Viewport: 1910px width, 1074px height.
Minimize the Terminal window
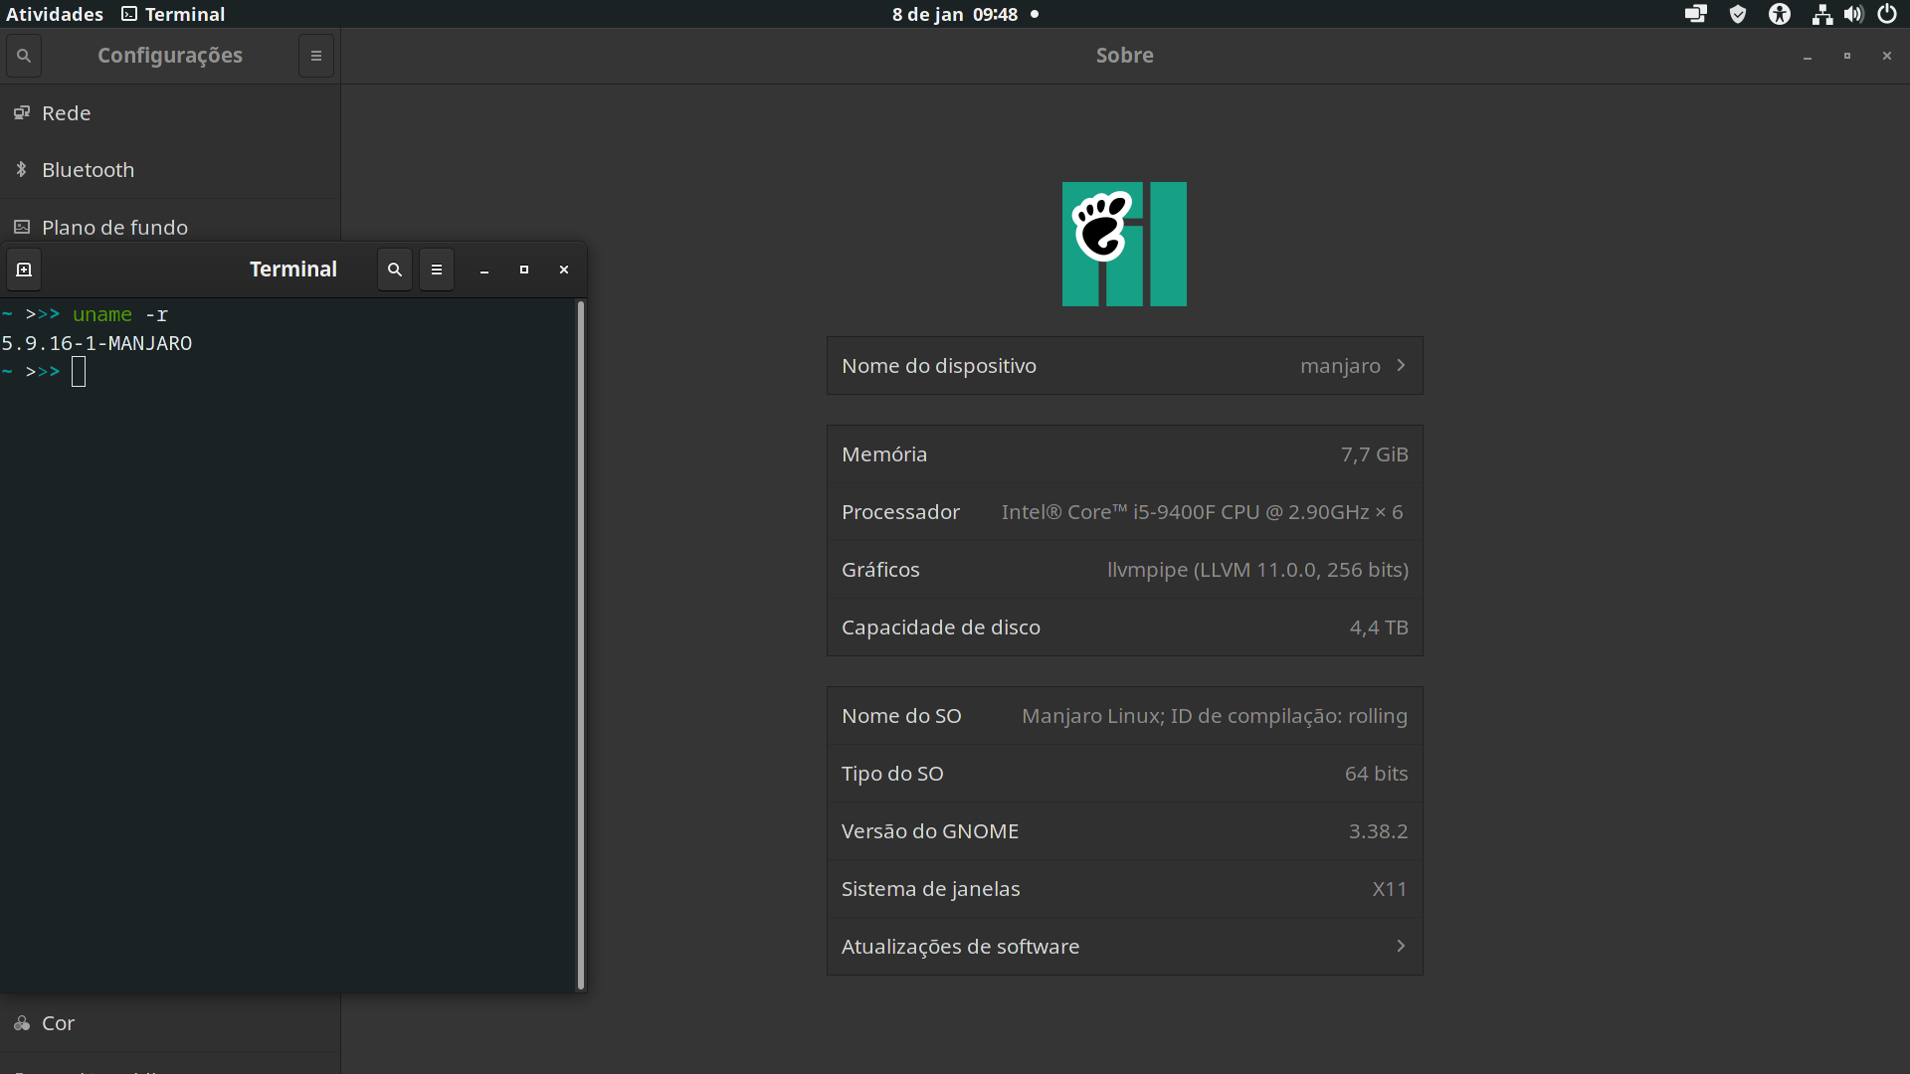coord(484,270)
